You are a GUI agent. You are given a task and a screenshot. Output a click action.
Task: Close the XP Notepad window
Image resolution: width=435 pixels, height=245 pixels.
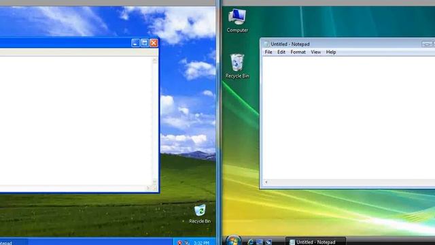pyautogui.click(x=154, y=43)
